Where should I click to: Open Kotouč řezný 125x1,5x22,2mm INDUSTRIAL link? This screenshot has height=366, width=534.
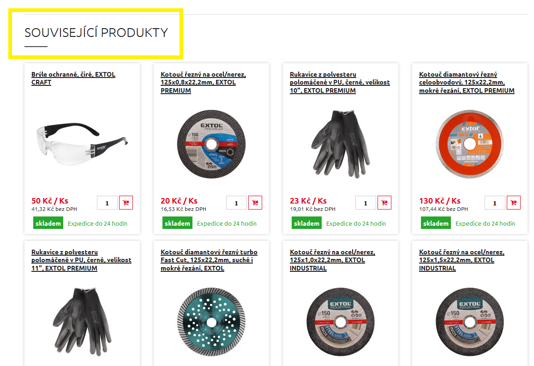point(462,260)
